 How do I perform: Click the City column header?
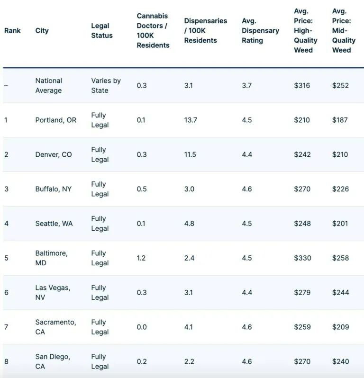[x=42, y=31]
